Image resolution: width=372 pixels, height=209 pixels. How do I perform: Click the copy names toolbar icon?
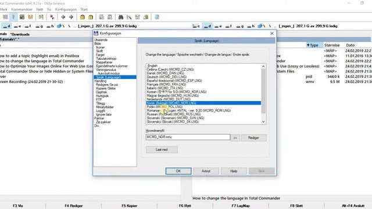[x=146, y=17]
